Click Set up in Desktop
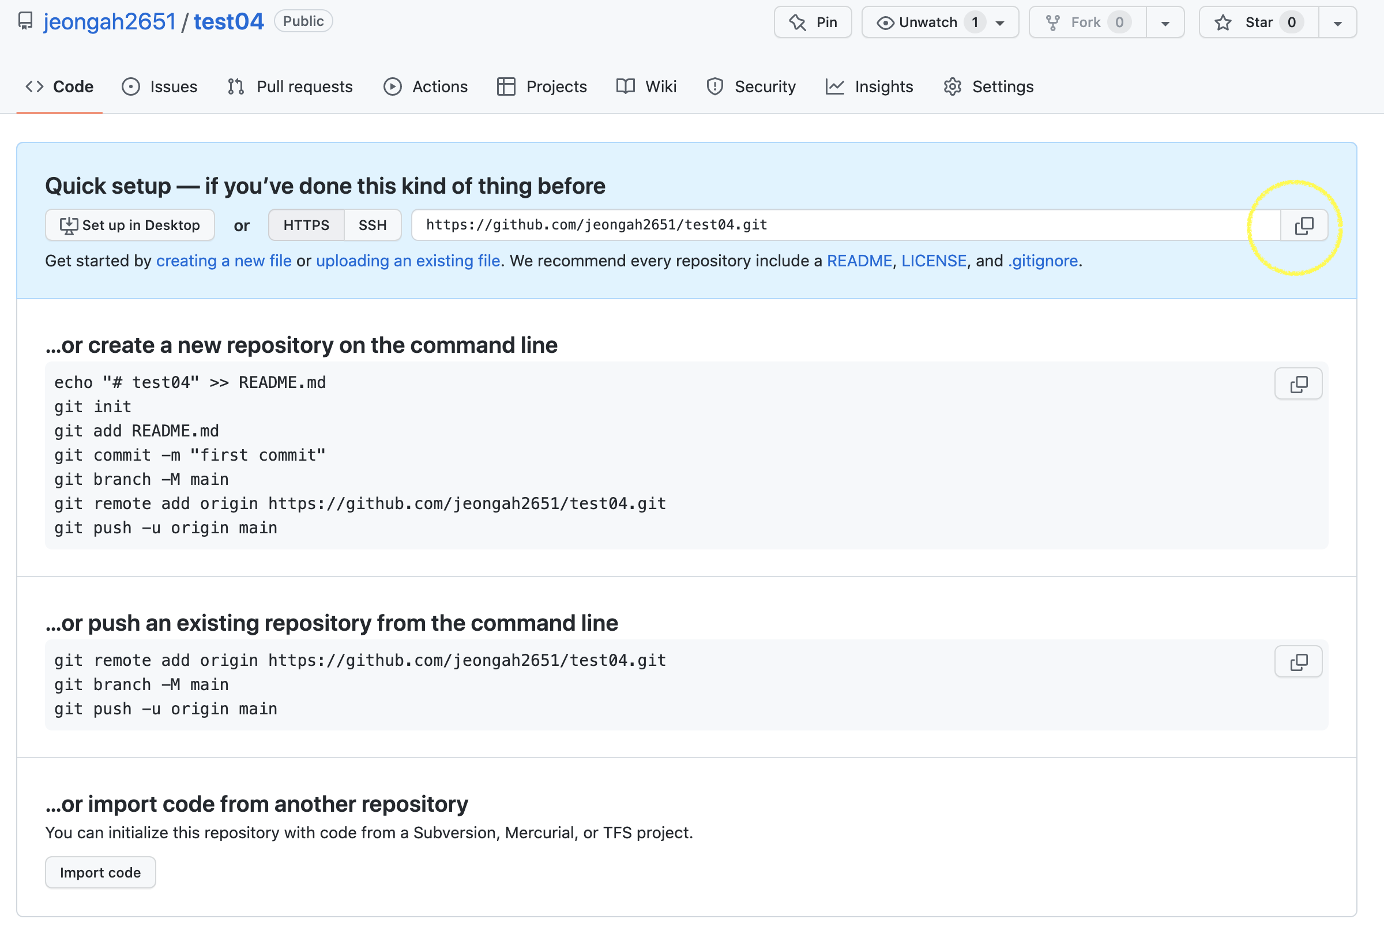1384x934 pixels. (x=130, y=225)
